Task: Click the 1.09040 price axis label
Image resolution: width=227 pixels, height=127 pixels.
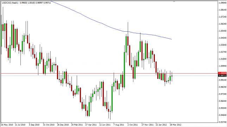Action: pyautogui.click(x=223, y=3)
